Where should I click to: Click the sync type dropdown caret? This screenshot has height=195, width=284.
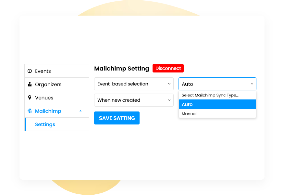[252, 84]
